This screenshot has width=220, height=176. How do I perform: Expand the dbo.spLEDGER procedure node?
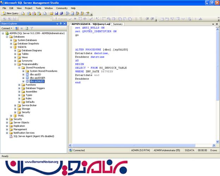point(23,78)
